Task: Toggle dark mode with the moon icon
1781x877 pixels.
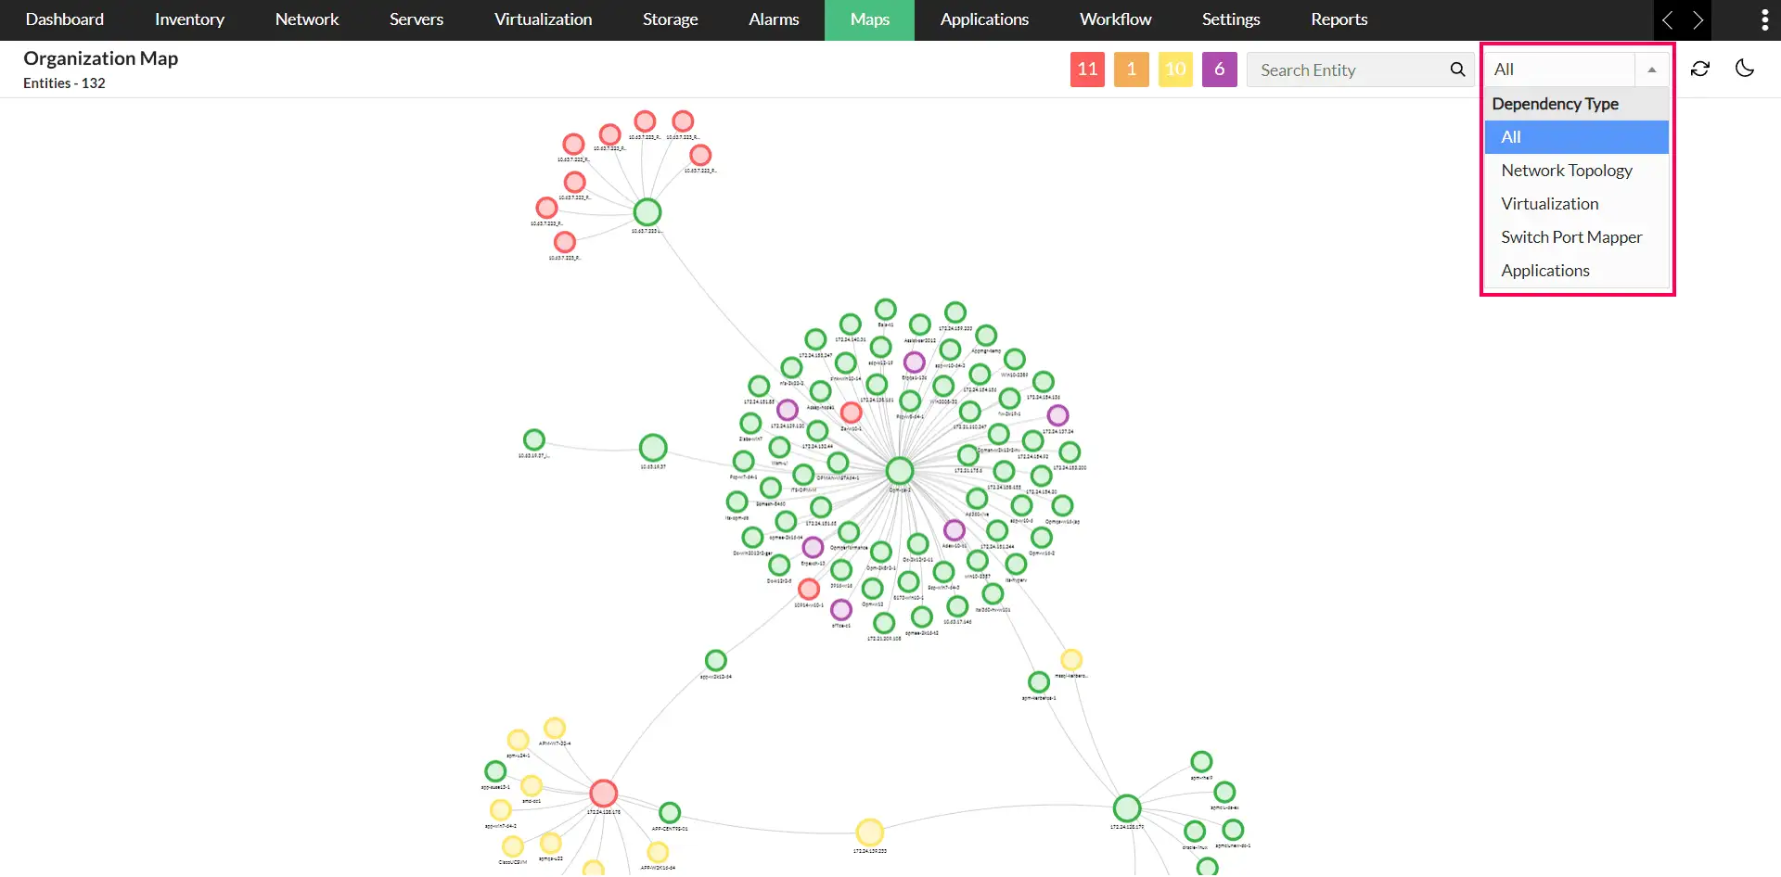Action: point(1745,69)
